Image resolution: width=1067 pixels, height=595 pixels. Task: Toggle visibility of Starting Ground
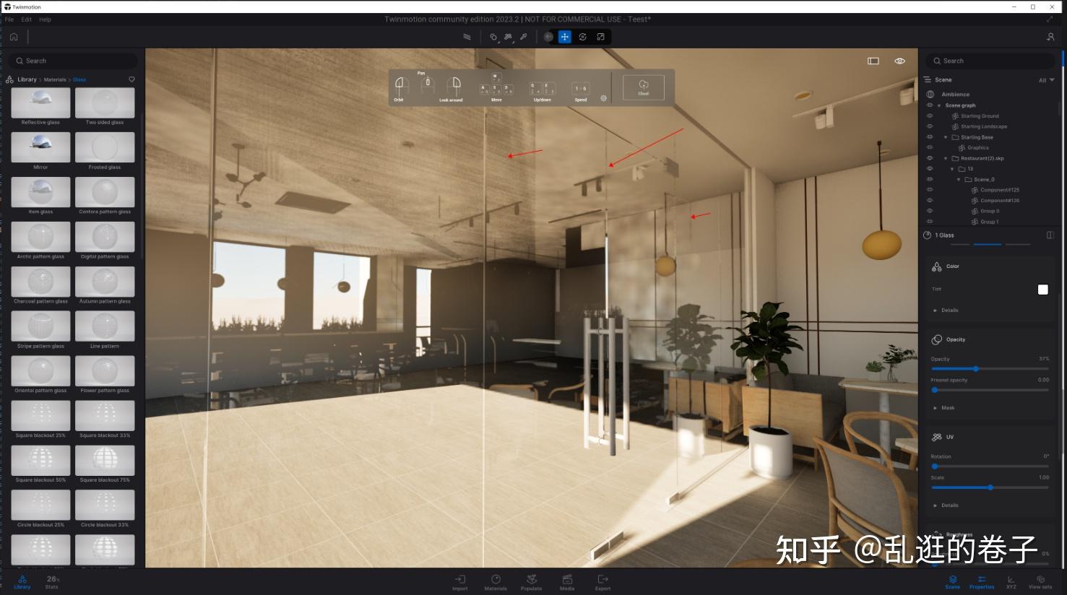(930, 116)
